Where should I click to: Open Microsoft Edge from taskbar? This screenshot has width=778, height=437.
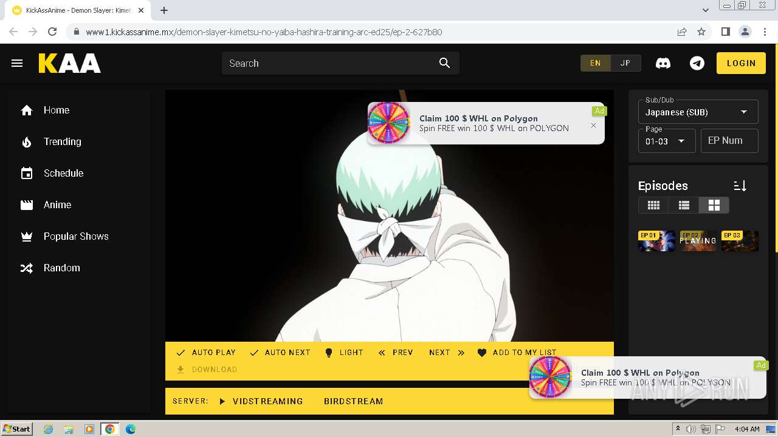131,429
